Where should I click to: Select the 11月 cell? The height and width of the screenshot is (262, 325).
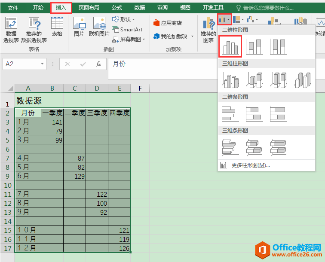pos(28,239)
